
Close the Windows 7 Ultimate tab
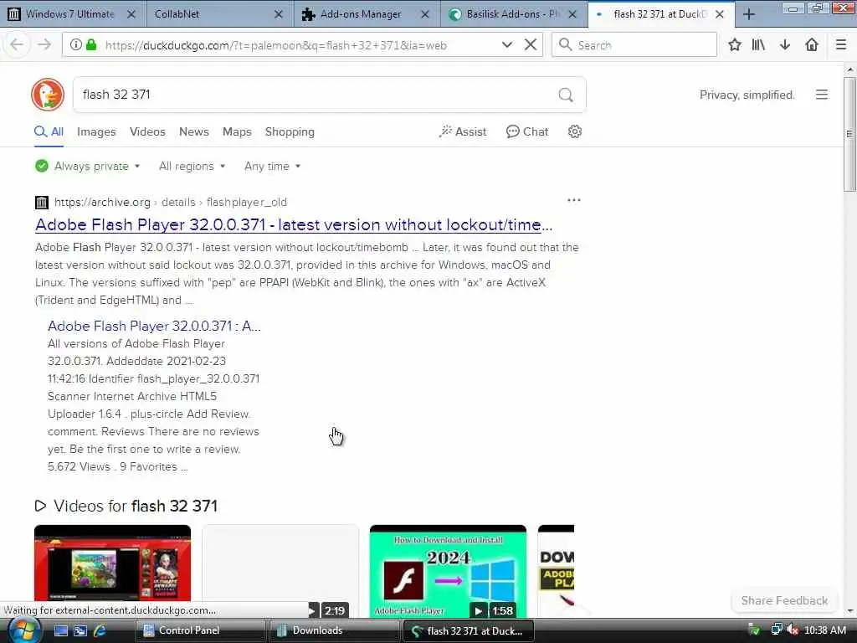point(131,14)
